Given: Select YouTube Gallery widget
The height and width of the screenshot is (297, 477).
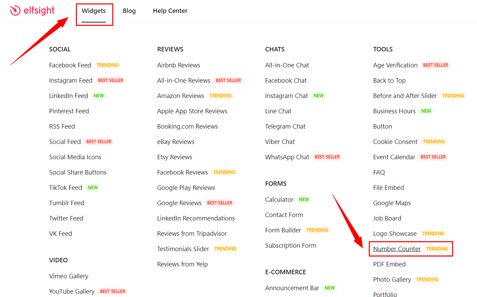Looking at the screenshot, I should tap(72, 291).
